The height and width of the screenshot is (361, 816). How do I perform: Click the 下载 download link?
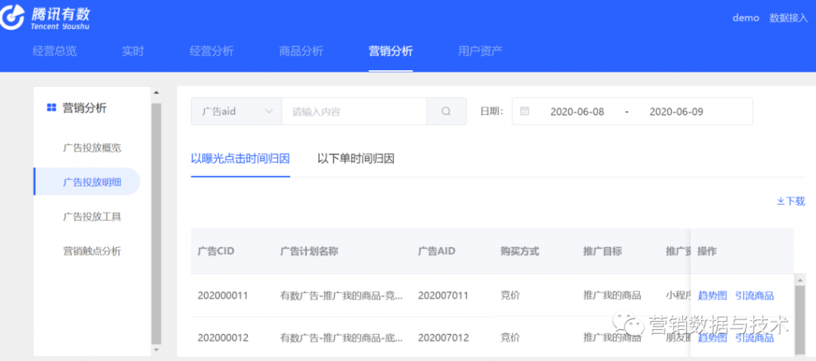[790, 202]
